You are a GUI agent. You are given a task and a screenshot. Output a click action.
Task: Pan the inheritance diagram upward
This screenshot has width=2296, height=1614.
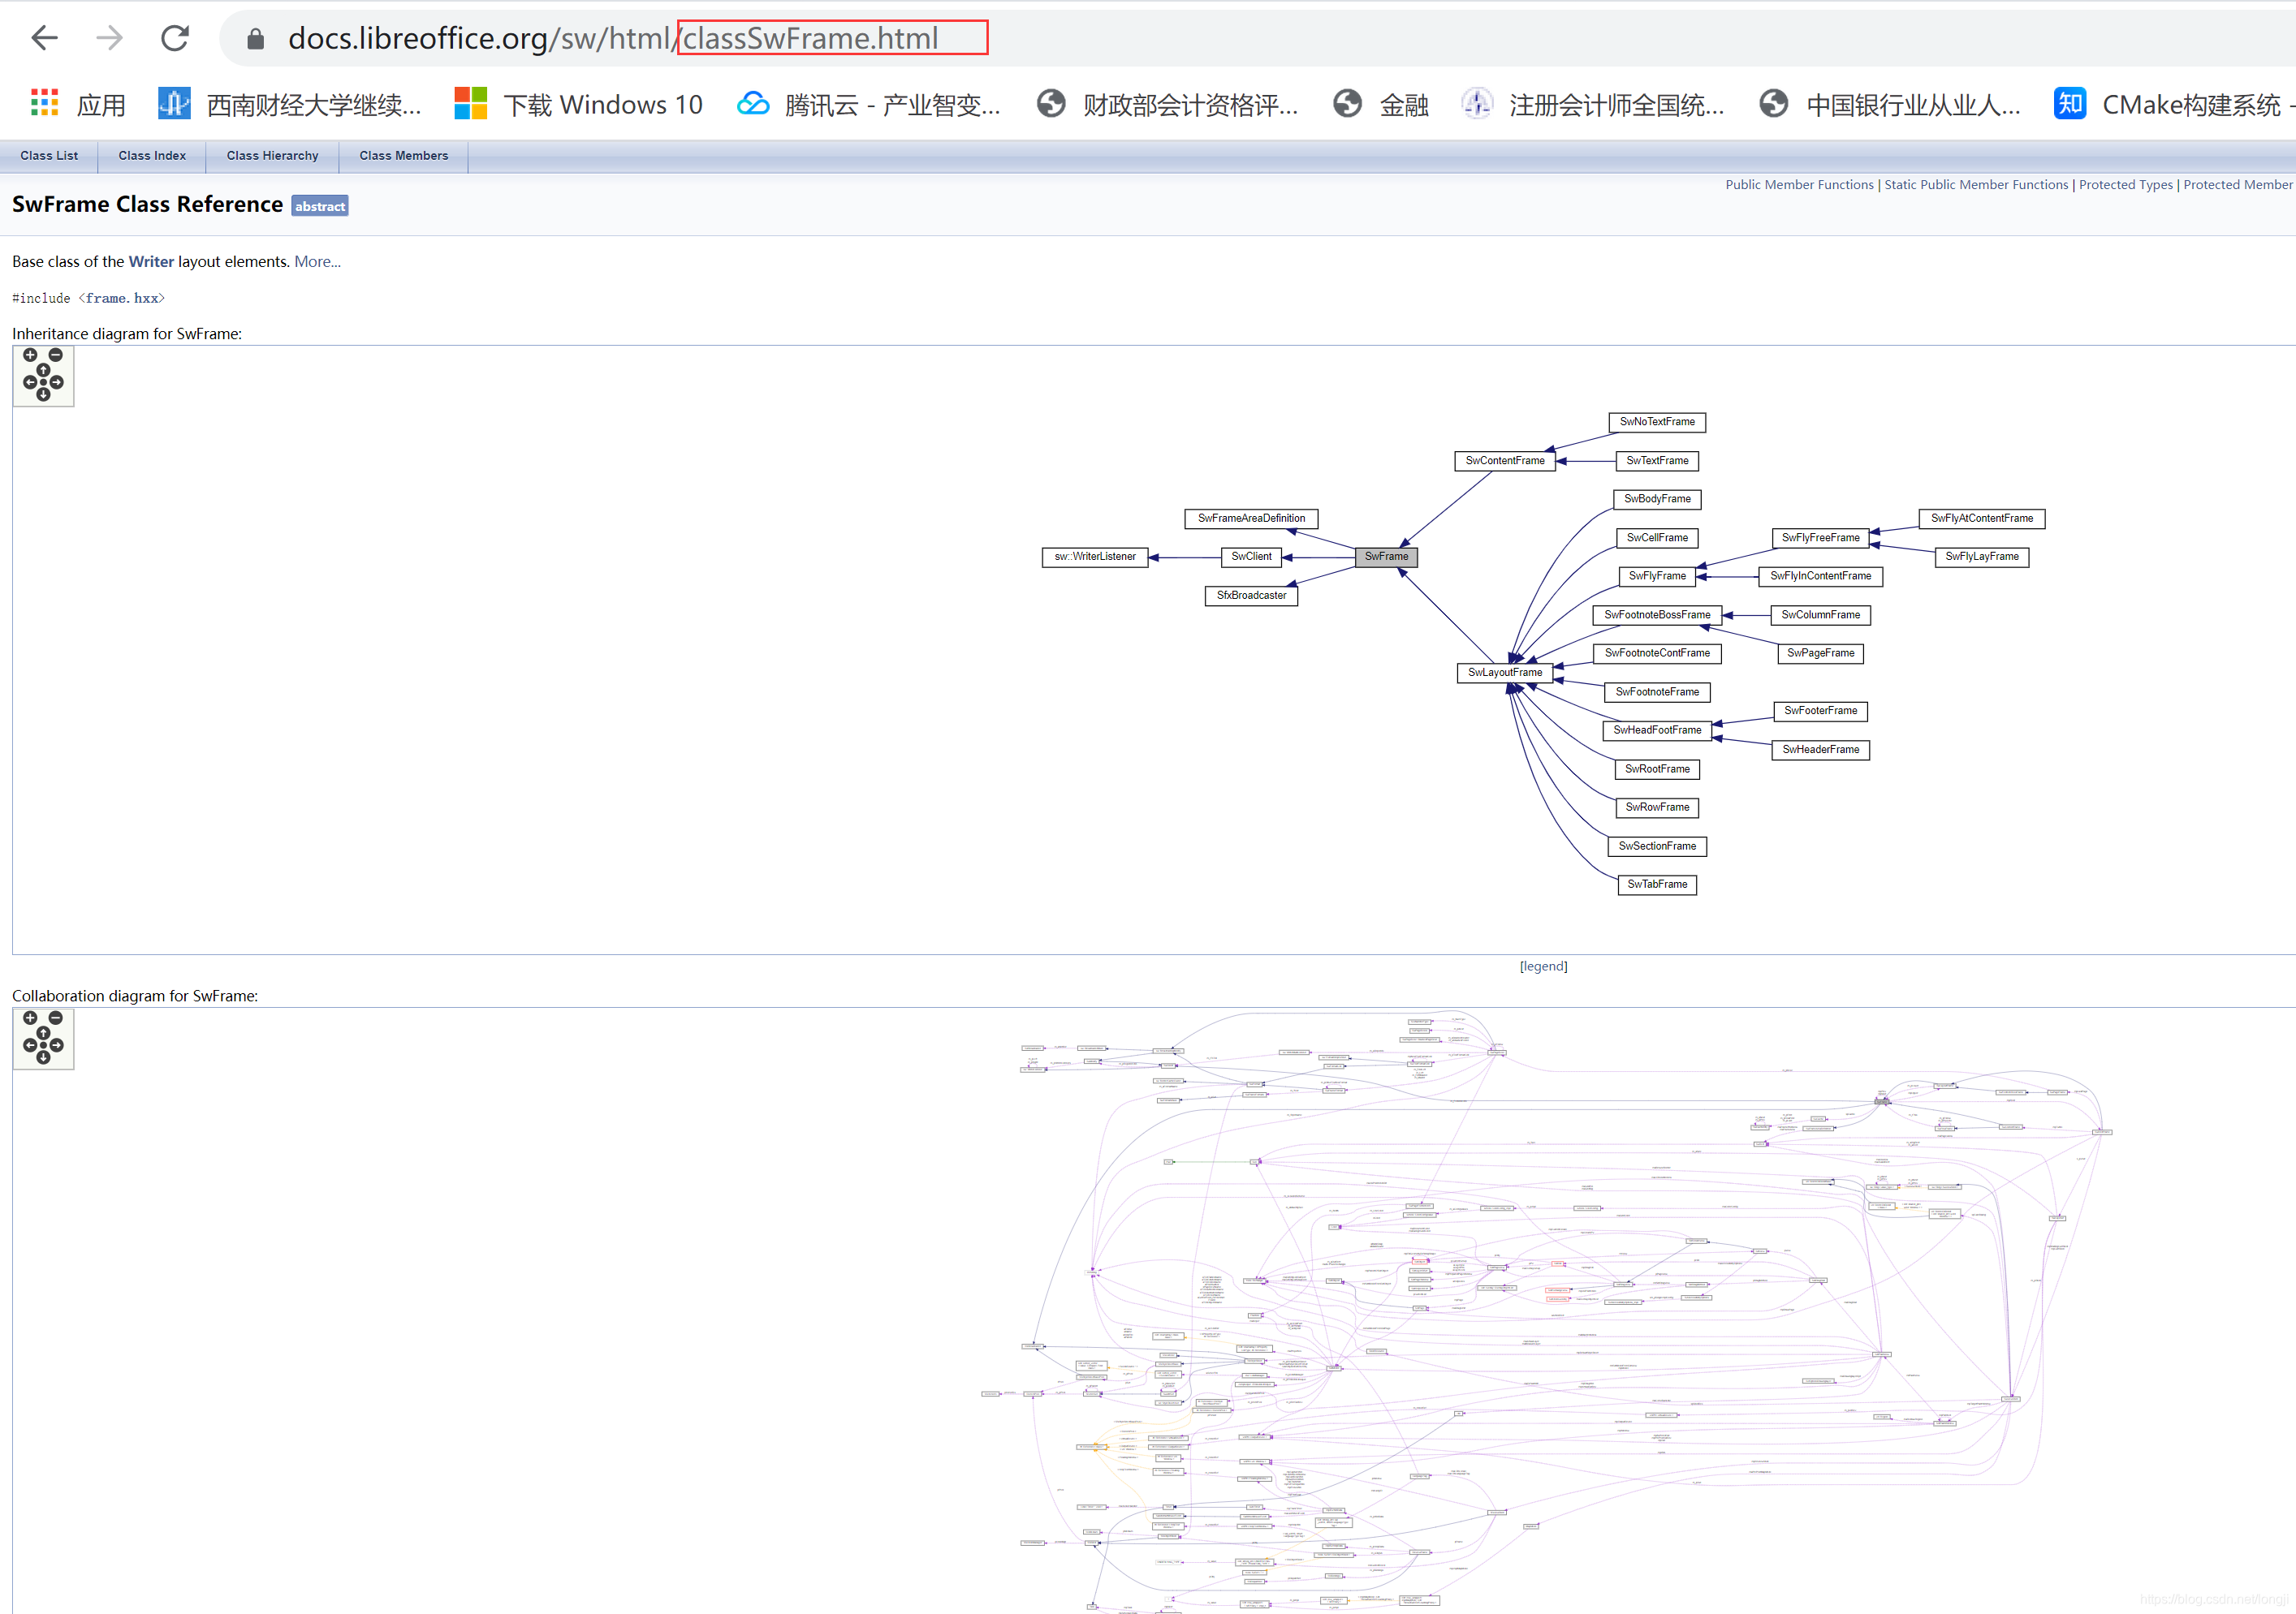click(43, 370)
